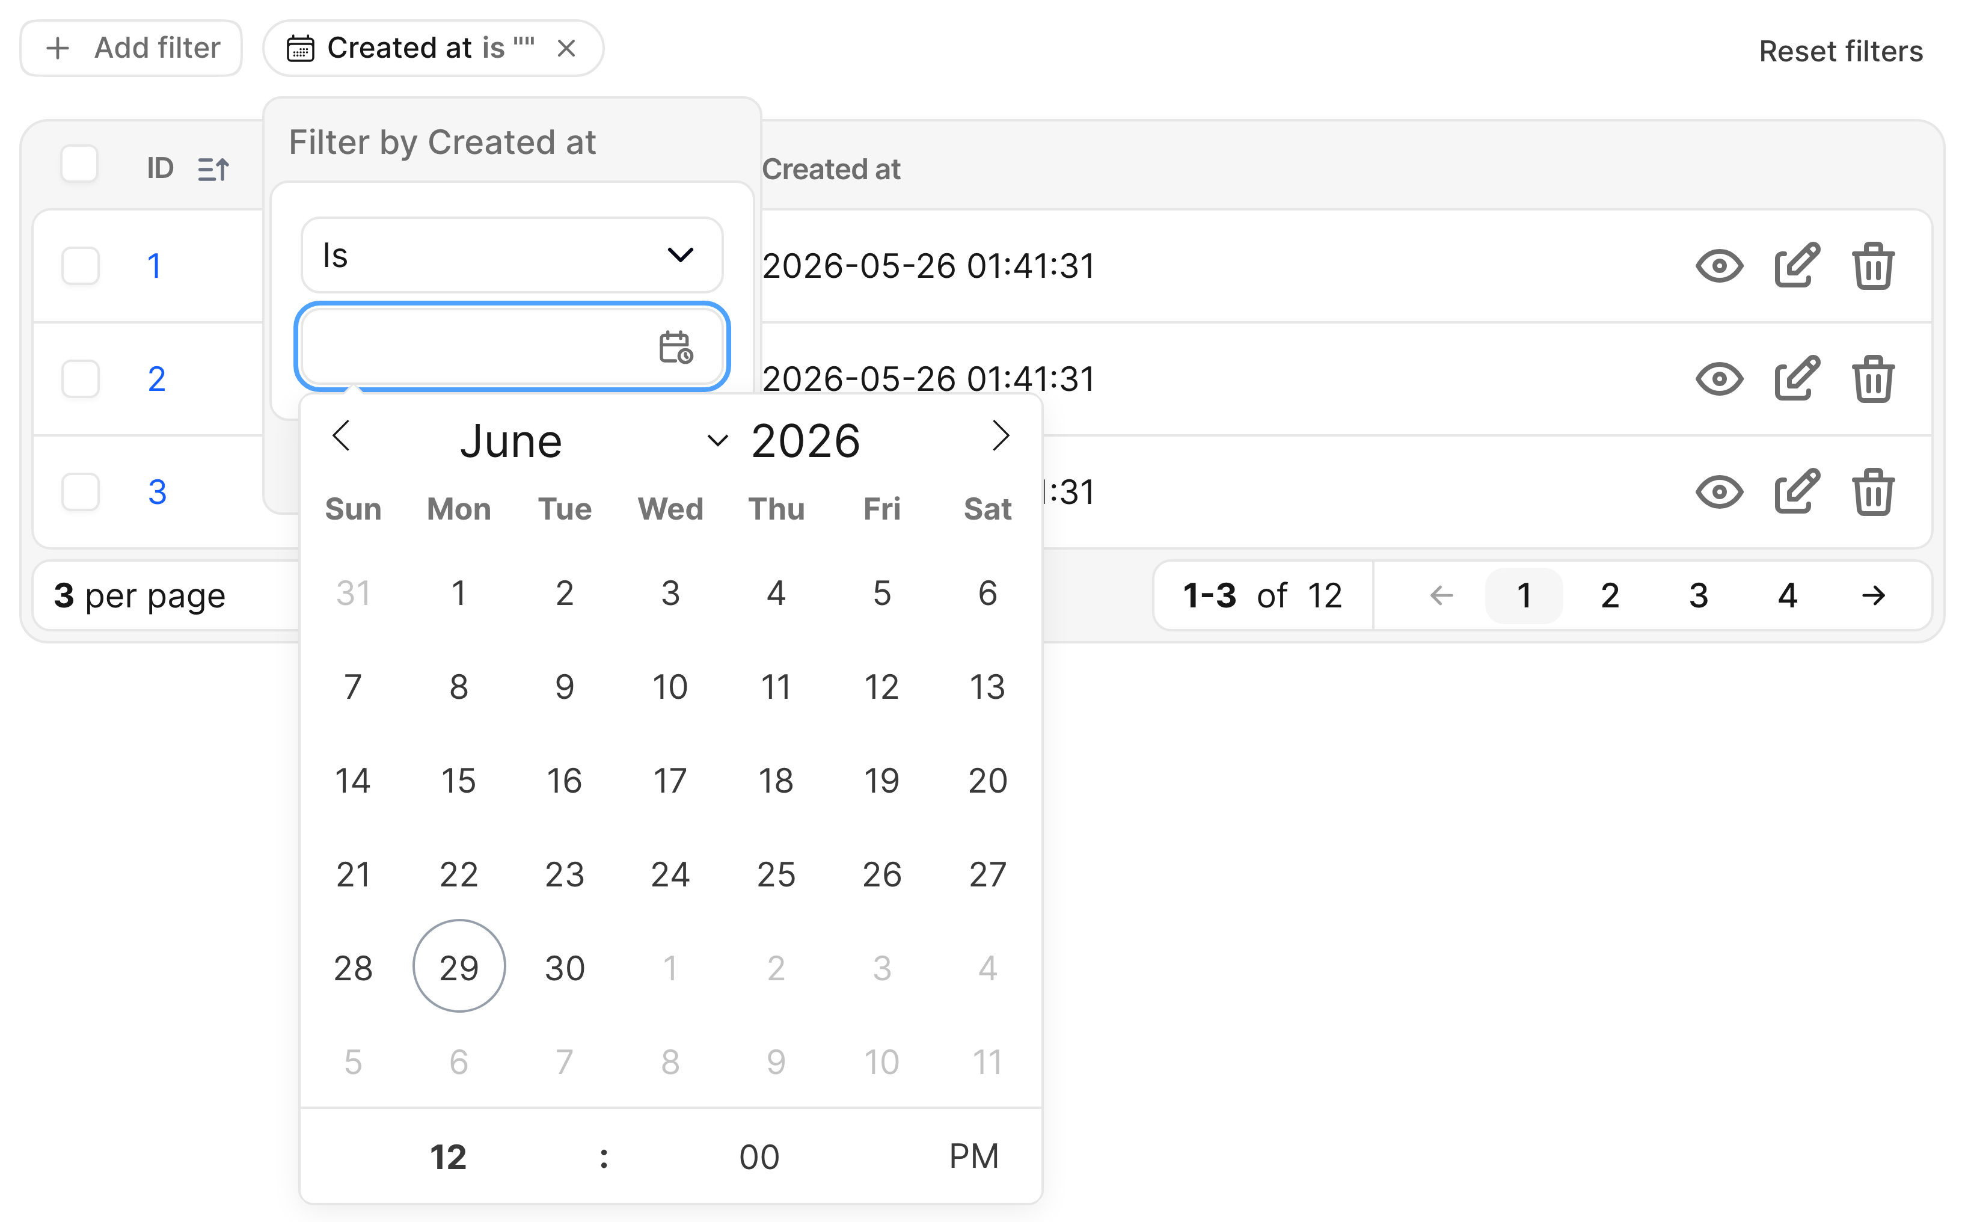Click '1-3 of 12' results count

point(1262,595)
